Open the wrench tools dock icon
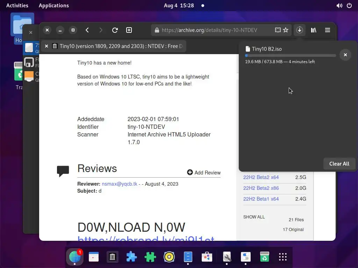The height and width of the screenshot is (268, 358). pyautogui.click(x=227, y=257)
